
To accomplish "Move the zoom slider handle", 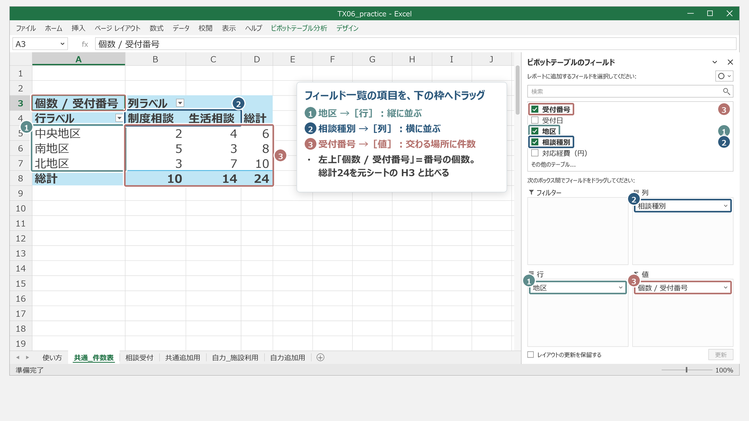I will [687, 370].
